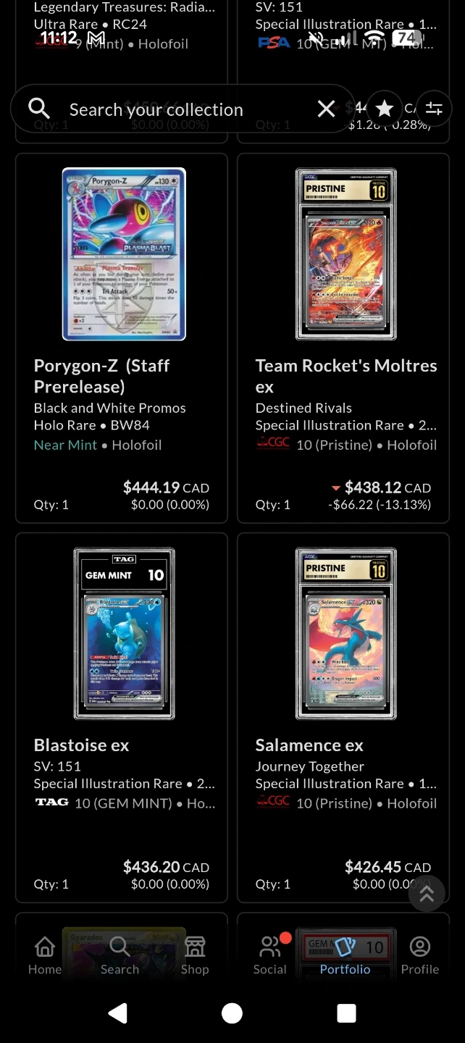Viewport: 465px width, 1043px height.
Task: Jump to top with double-chevron button
Action: point(427,893)
